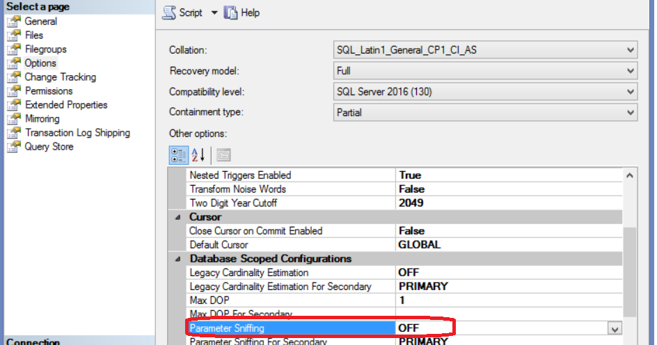
Task: Select Legacy Cardinality Estimation For Secondary row
Action: tap(404, 287)
